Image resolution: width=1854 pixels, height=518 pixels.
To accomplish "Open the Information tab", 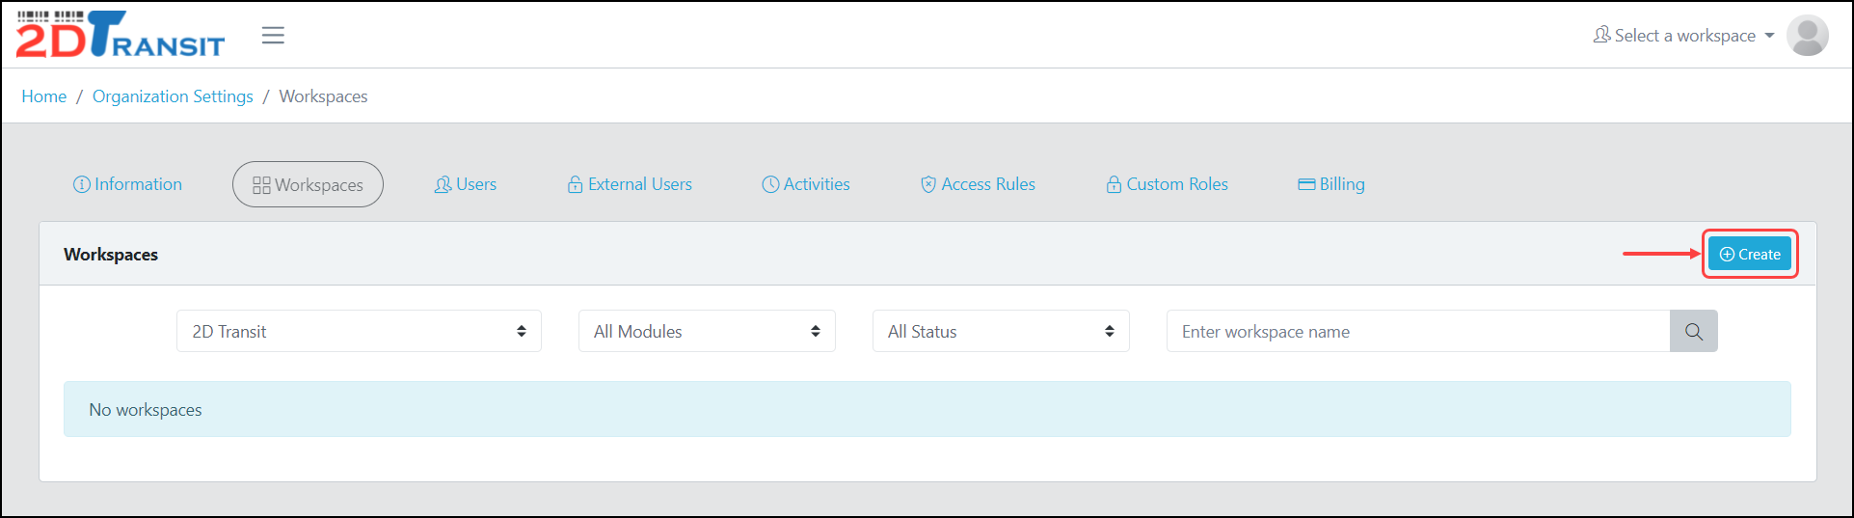I will [127, 184].
